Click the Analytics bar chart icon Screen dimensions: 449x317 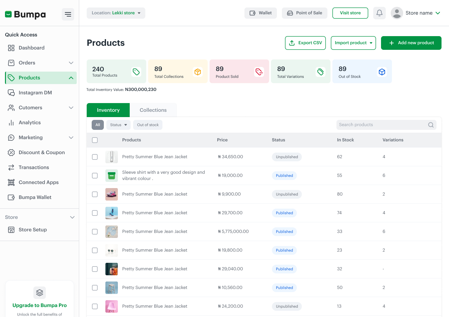point(11,123)
